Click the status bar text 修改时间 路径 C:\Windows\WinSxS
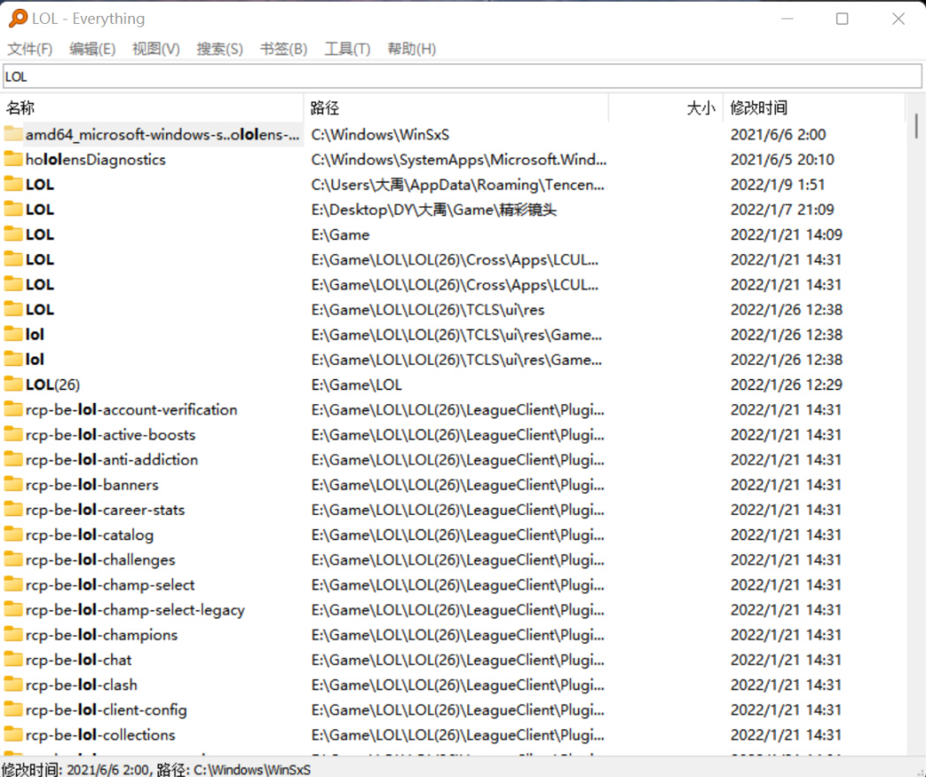Image resolution: width=926 pixels, height=777 pixels. [x=156, y=769]
